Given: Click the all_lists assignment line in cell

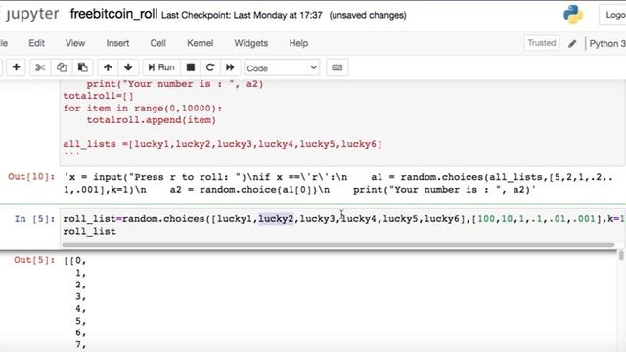Looking at the screenshot, I should coord(222,144).
